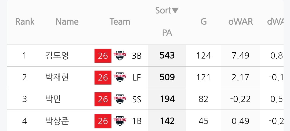Click the Rank column header
This screenshot has width=290, height=131.
(25, 22)
